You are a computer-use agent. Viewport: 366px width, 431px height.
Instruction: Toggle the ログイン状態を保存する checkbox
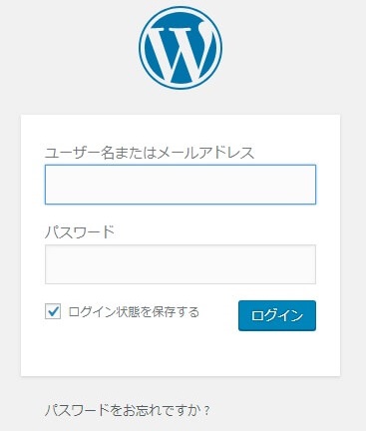[53, 311]
